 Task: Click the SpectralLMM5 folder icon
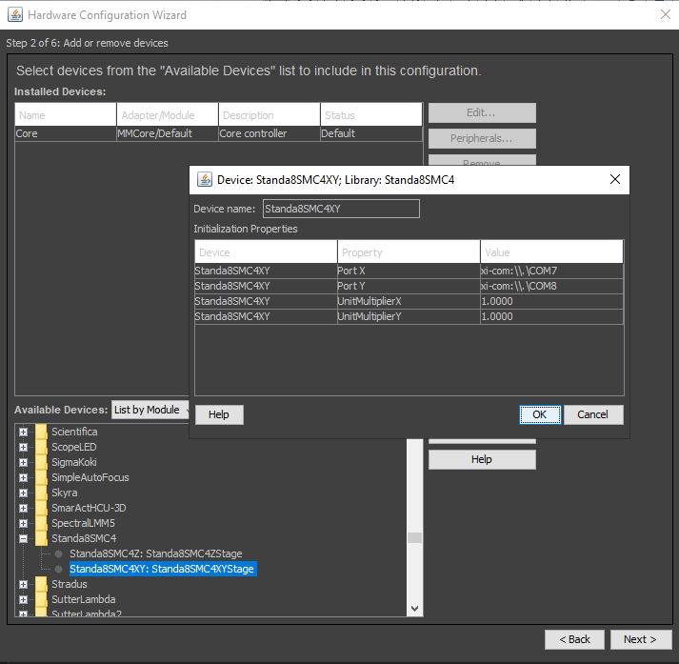tap(41, 523)
